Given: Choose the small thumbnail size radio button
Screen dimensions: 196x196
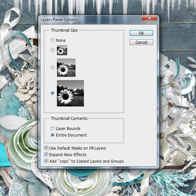Looking at the screenshot, I should (x=53, y=50).
